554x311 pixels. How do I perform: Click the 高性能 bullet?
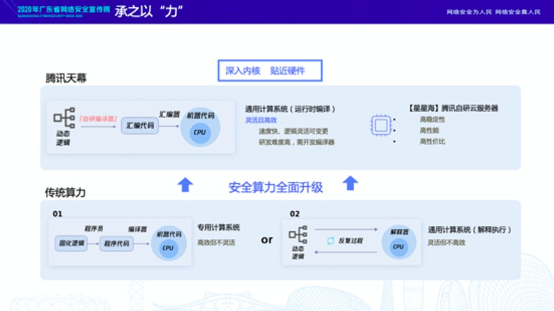coord(429,130)
